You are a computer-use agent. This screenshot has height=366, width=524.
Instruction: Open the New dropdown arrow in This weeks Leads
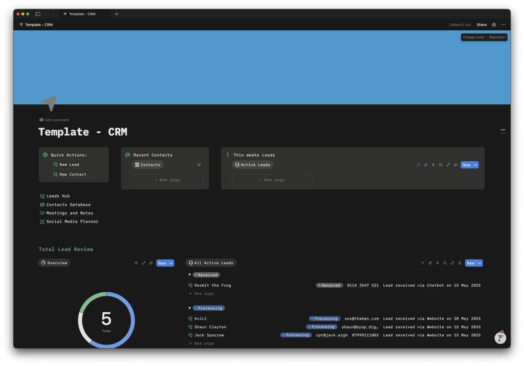(x=476, y=165)
